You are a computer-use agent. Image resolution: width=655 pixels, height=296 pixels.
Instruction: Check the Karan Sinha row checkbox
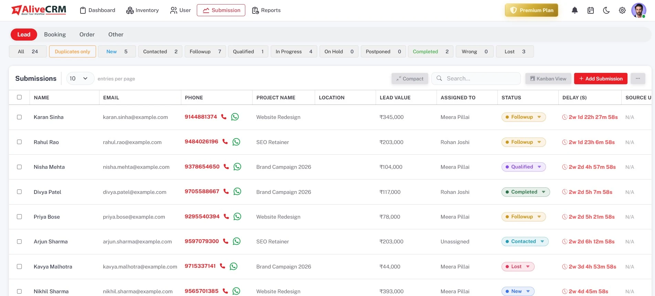(x=19, y=117)
